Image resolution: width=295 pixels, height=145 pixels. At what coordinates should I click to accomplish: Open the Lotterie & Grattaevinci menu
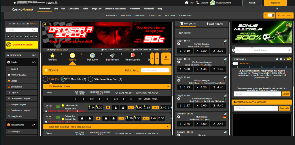[116, 9]
